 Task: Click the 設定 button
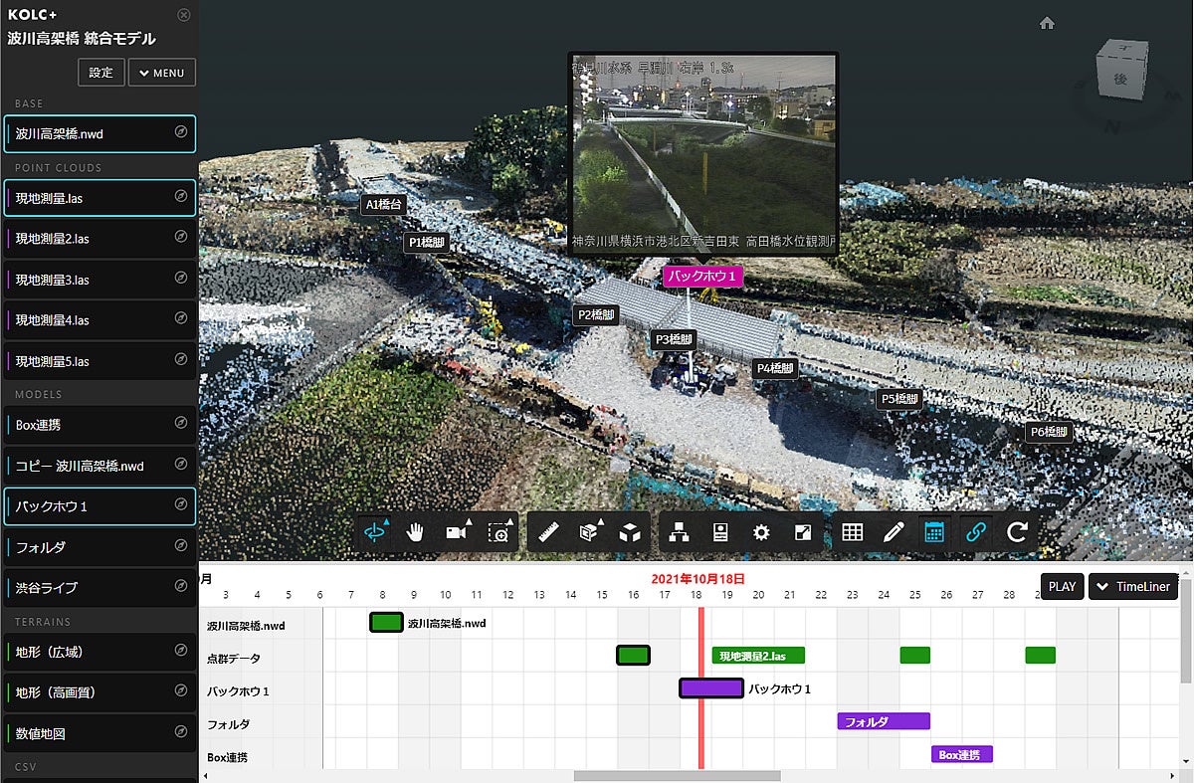click(101, 73)
